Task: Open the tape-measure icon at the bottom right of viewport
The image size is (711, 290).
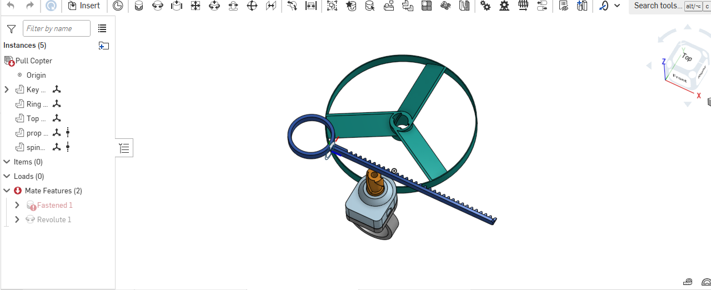Action: [x=688, y=282]
